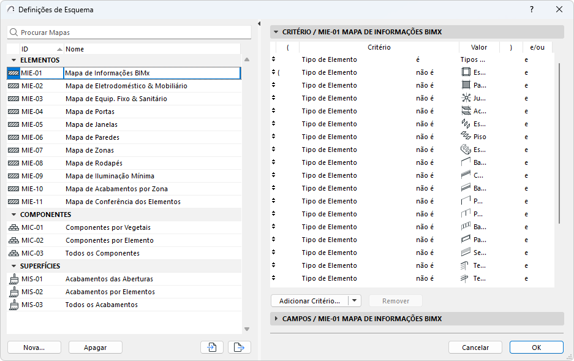Click the help question mark icon
574x361 pixels.
pos(532,10)
